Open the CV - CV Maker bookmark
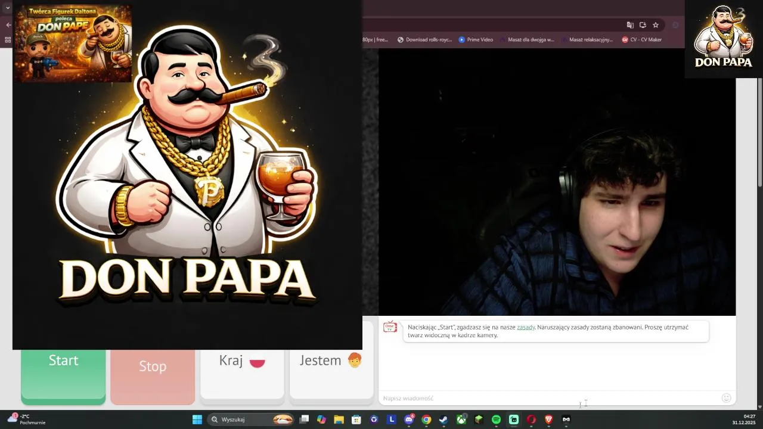The height and width of the screenshot is (429, 763). pos(642,40)
